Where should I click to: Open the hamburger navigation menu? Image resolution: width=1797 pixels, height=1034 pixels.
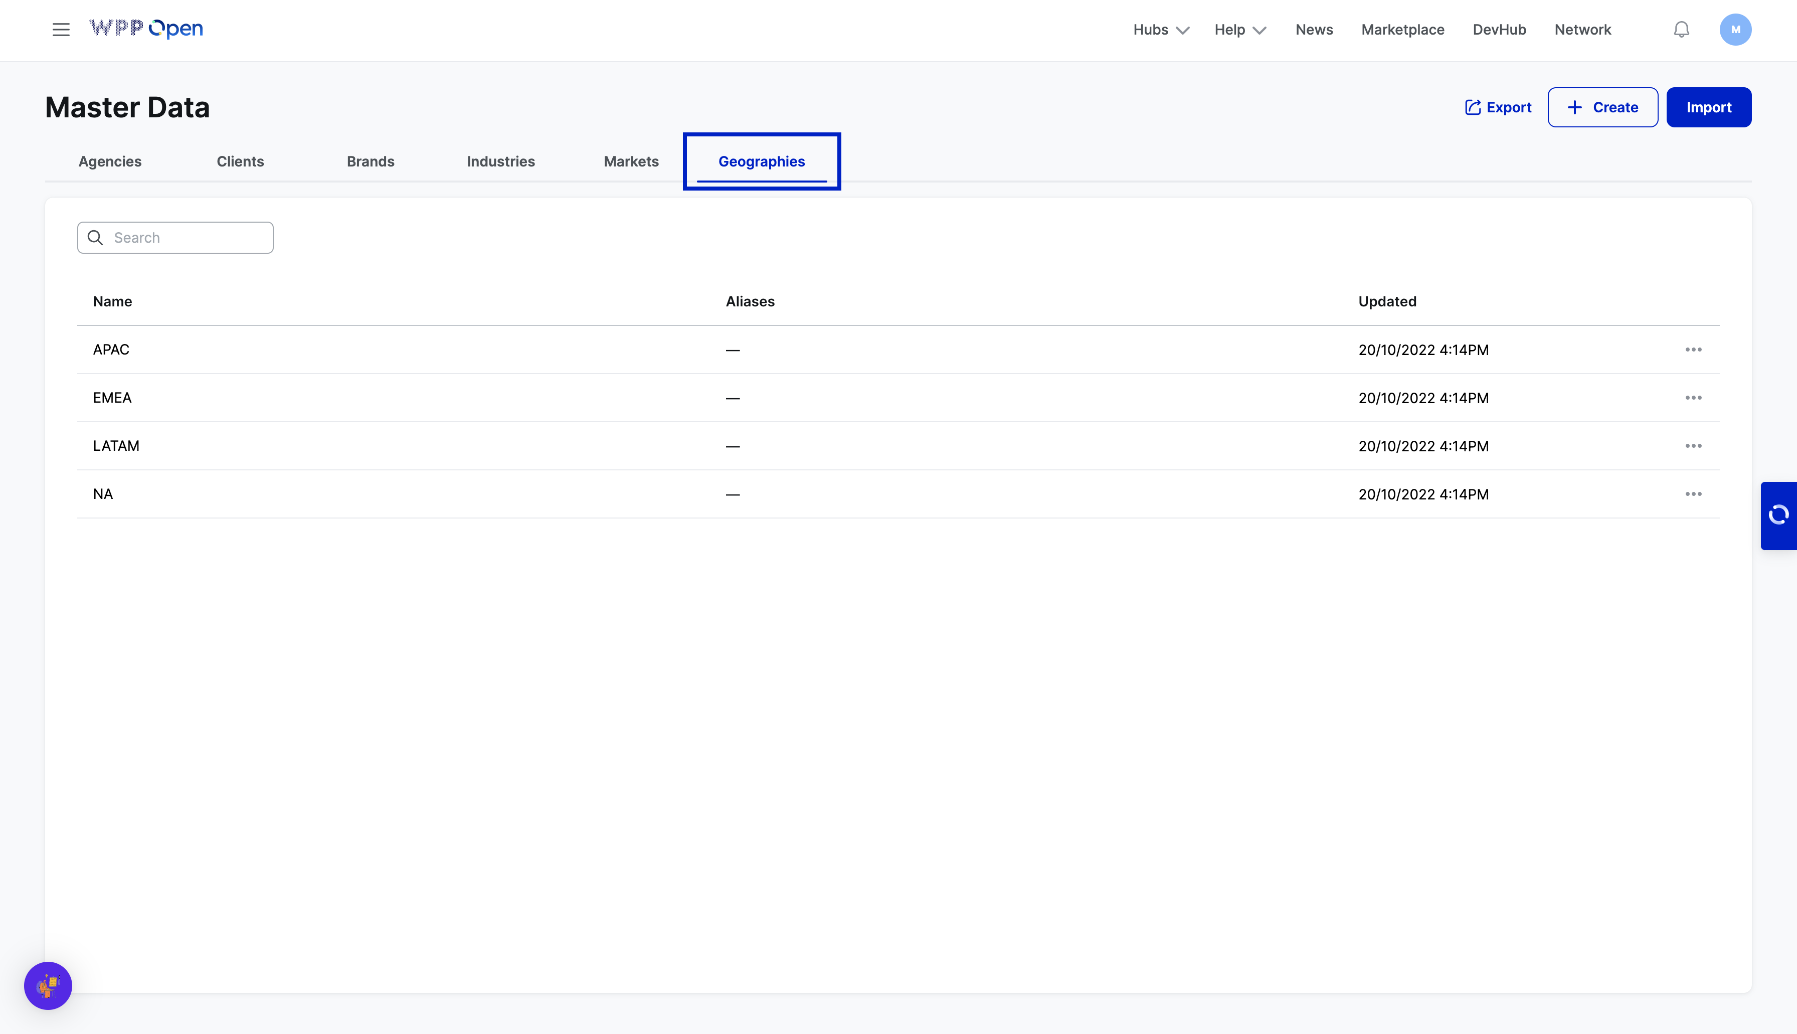click(61, 30)
